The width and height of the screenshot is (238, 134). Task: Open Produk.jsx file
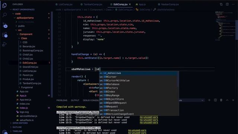(x=28, y=79)
